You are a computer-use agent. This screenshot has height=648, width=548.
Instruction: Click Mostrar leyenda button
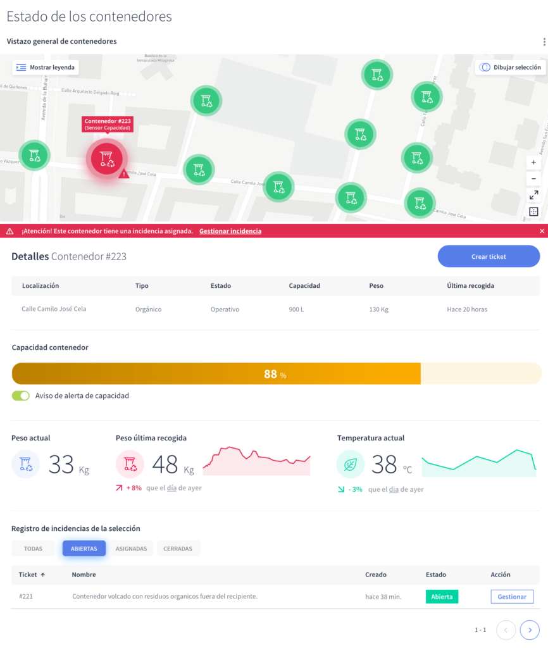[x=46, y=67]
